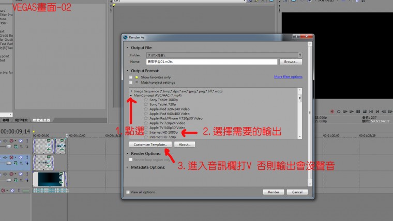Tick the View all options checkbox

coord(128,192)
